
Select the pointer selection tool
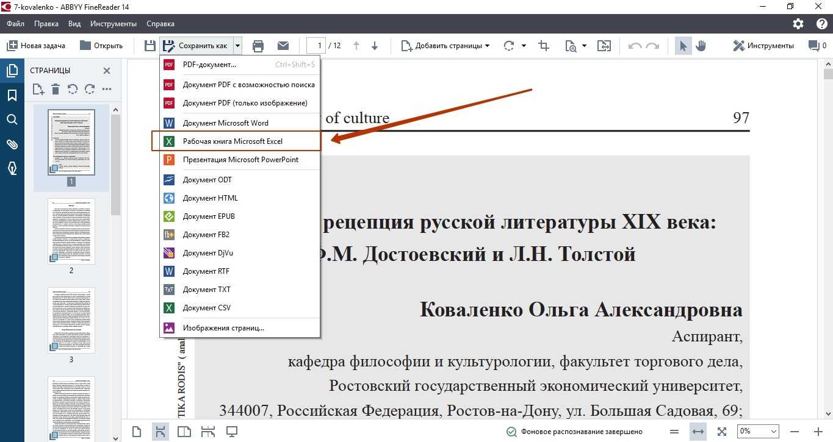[x=683, y=46]
